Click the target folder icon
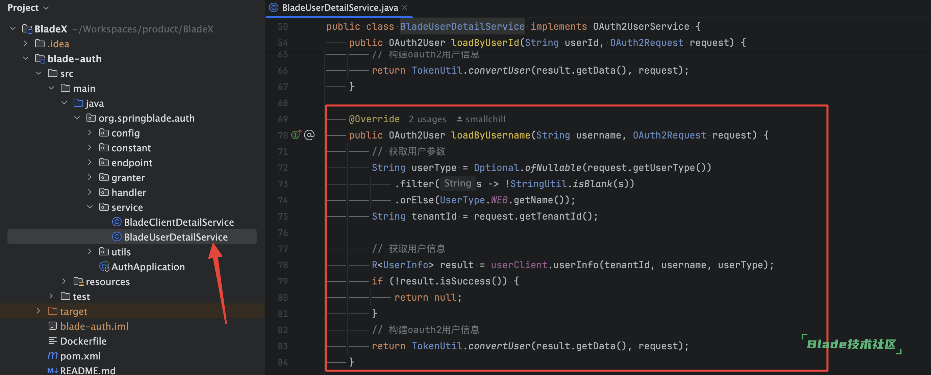Viewport: 931px width, 375px height. coord(53,311)
